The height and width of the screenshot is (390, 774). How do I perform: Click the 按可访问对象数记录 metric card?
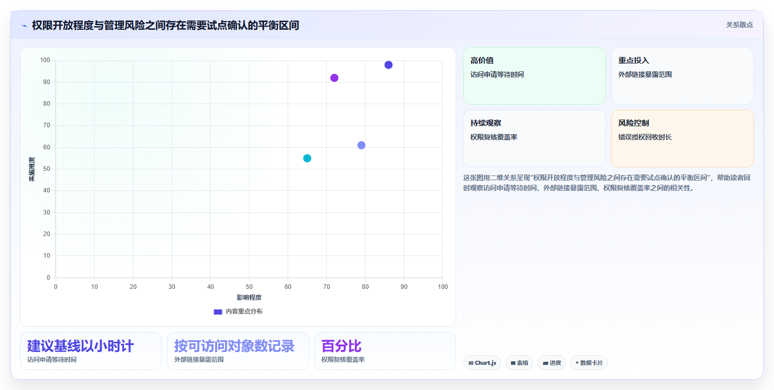(x=238, y=351)
